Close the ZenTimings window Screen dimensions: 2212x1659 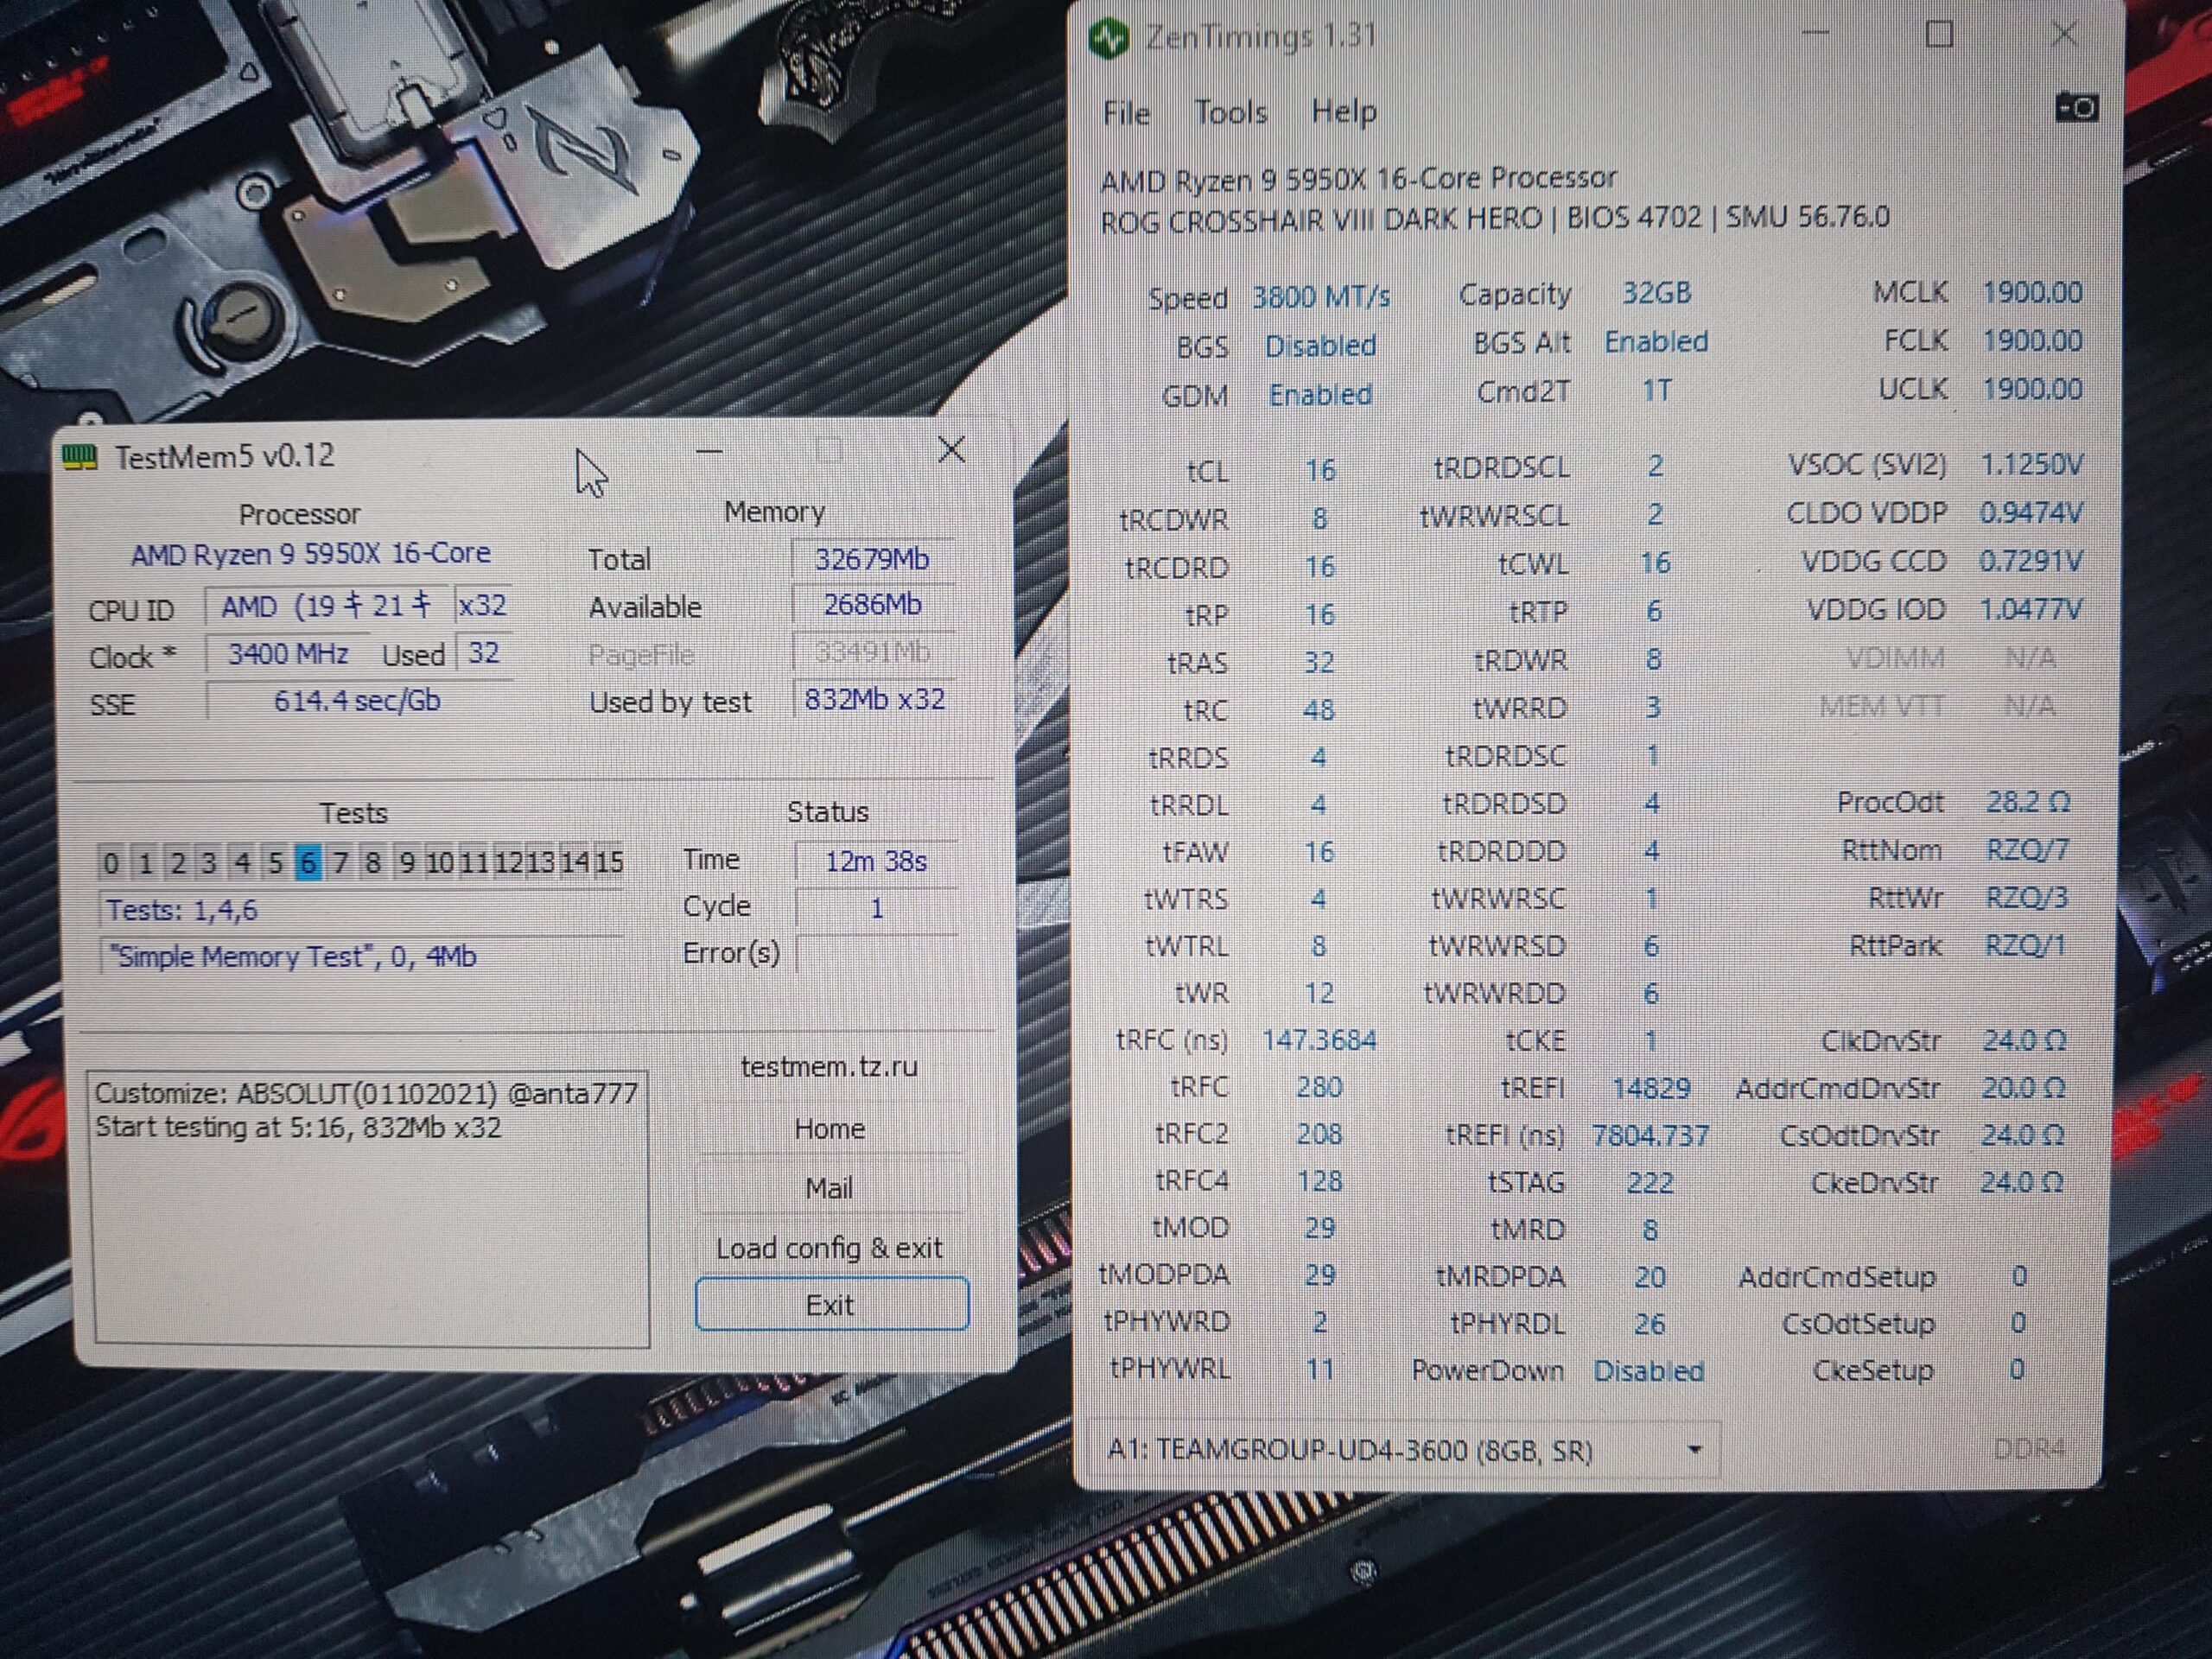coord(2064,35)
